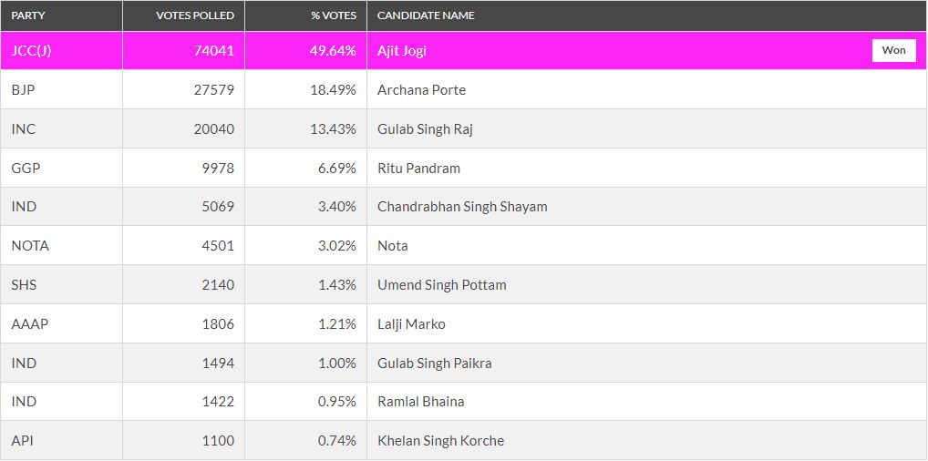Click the 49.64% vote share cell
Viewport: 928px width, 461px height.
point(333,51)
